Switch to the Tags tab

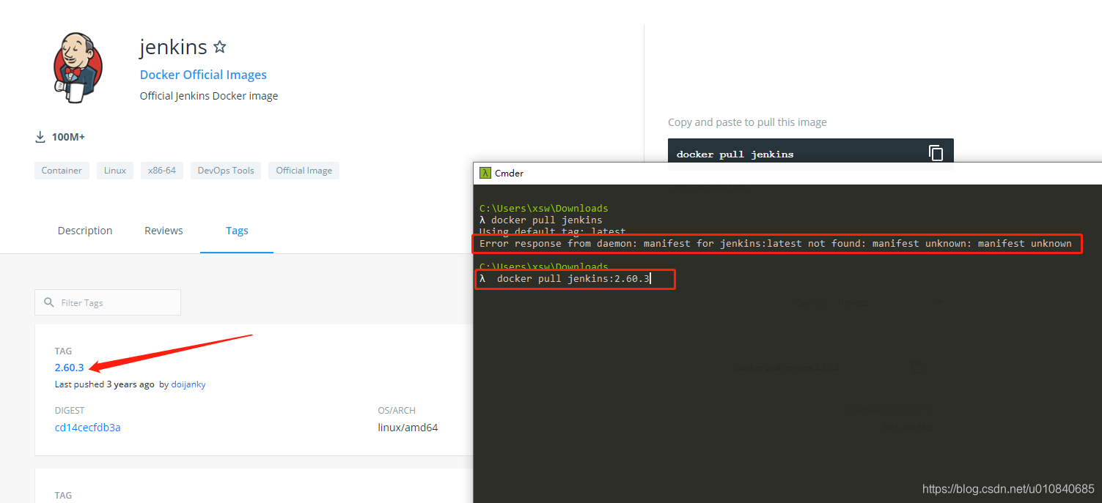click(237, 231)
